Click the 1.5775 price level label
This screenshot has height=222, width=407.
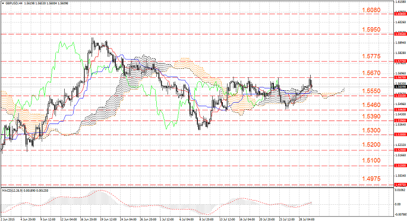(371, 56)
